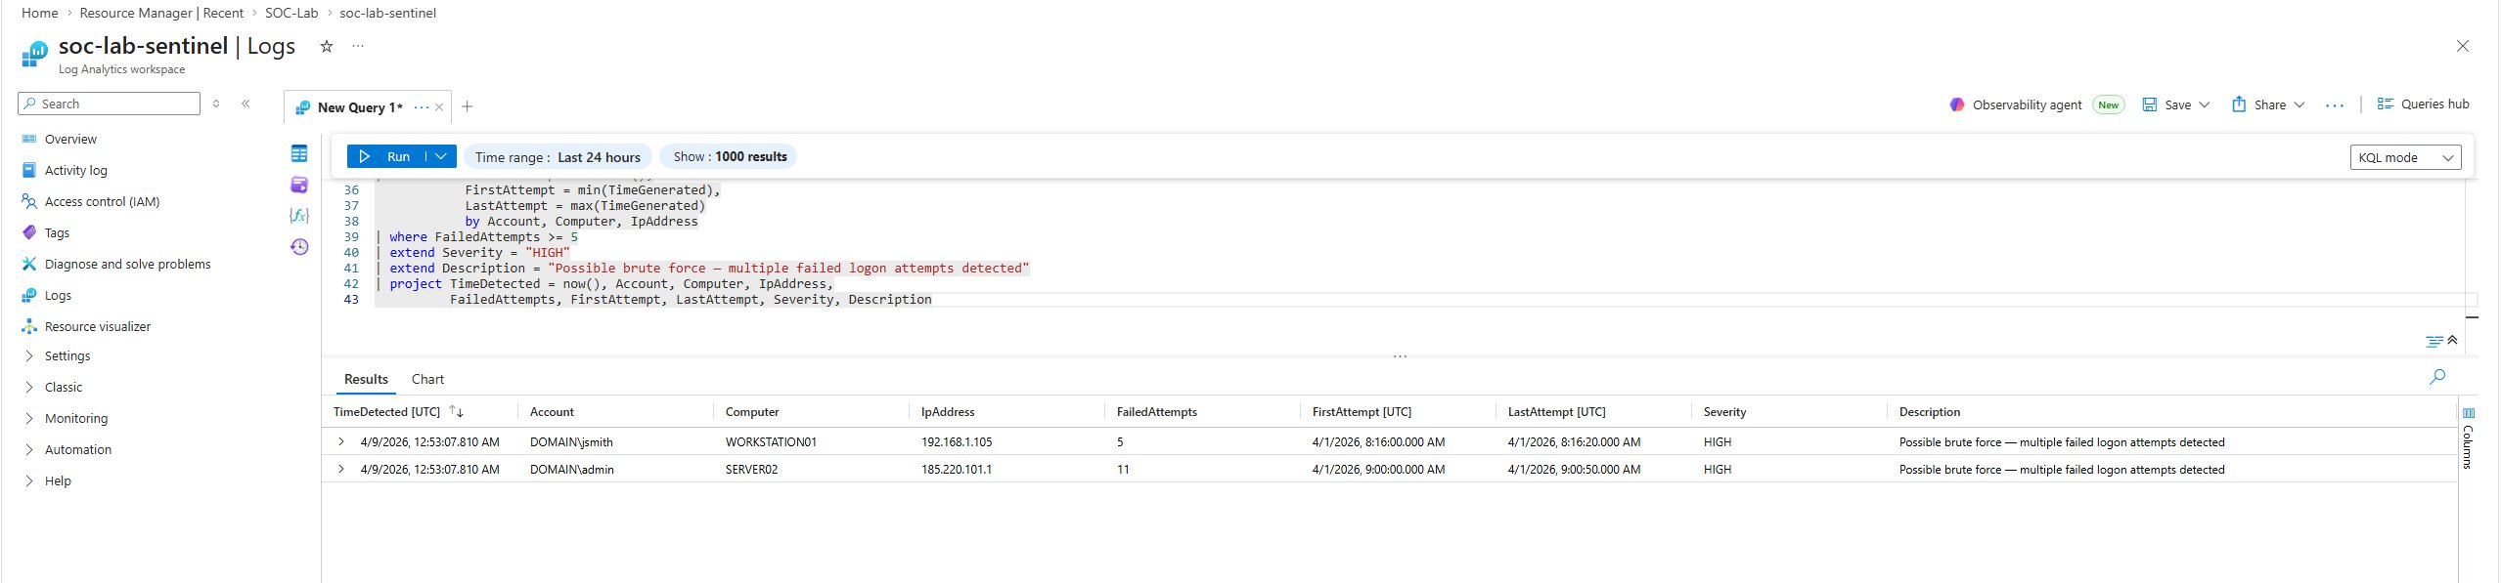Collapse the left navigation menu with double chevron

click(246, 104)
